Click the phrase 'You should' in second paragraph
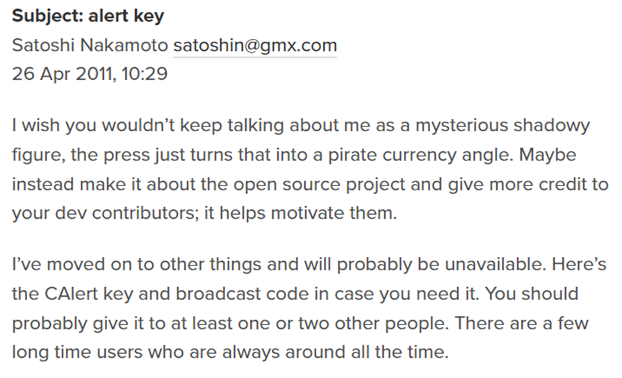The height and width of the screenshot is (378, 622). click(x=532, y=294)
